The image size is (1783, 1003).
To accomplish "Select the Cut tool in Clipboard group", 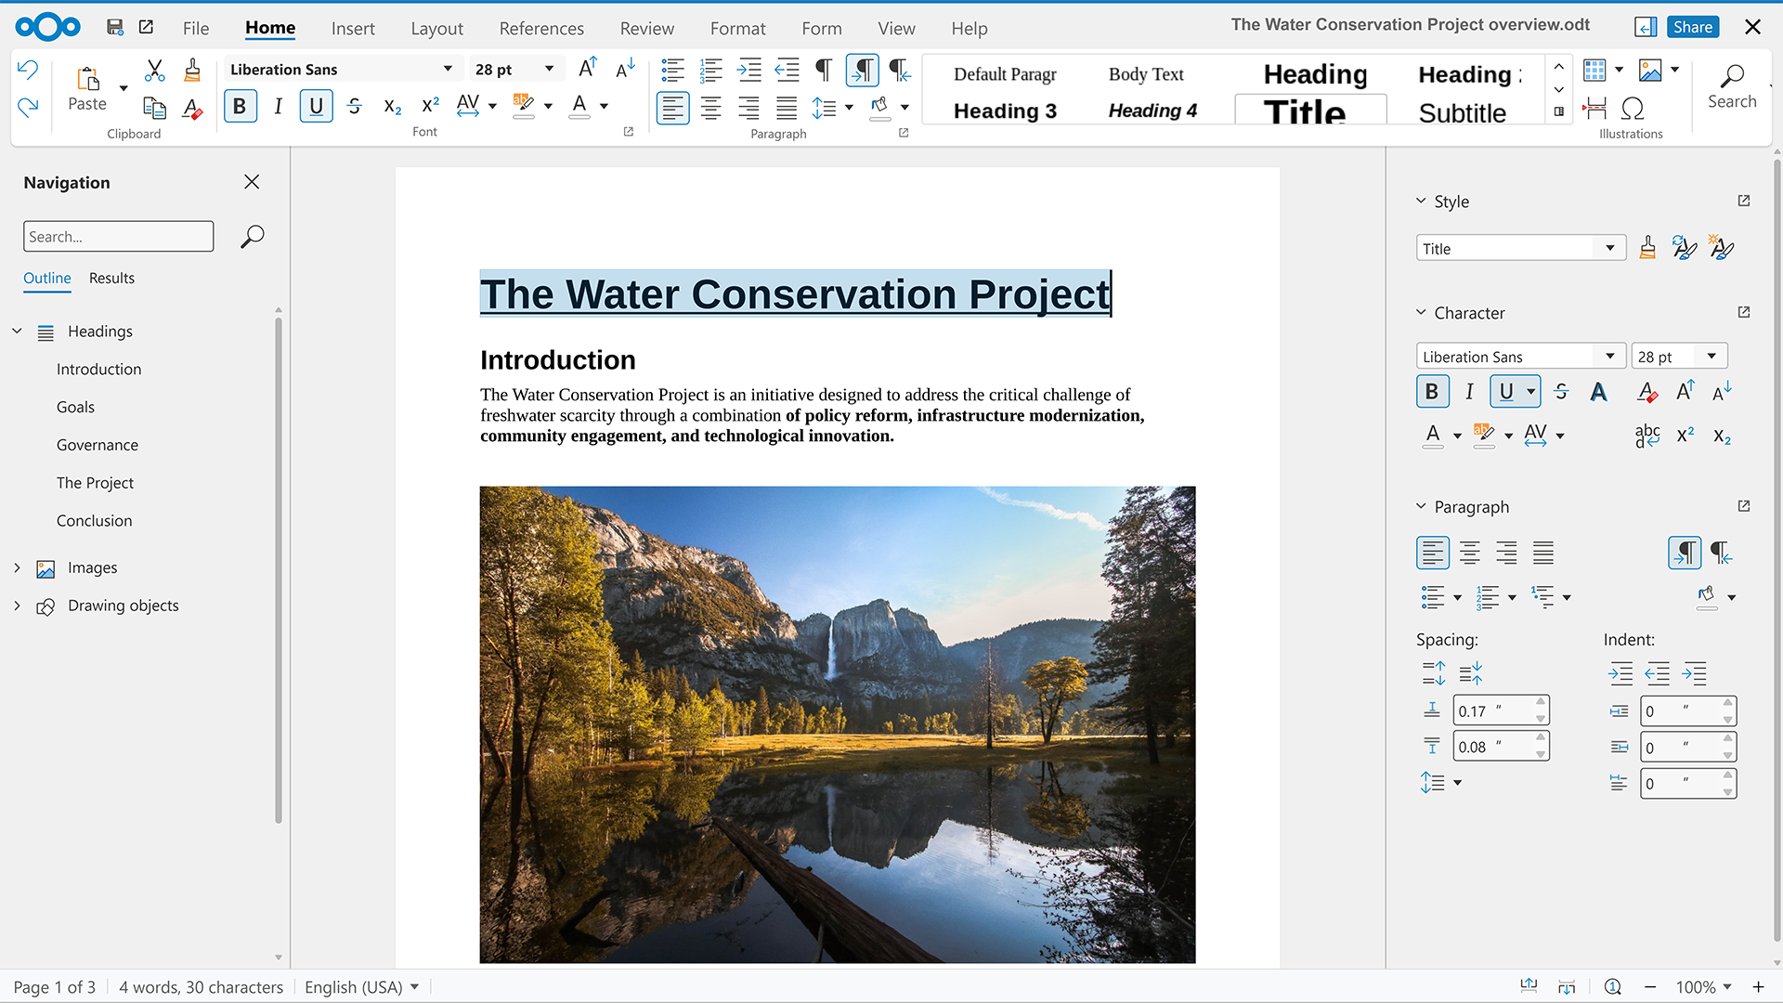I will coord(154,70).
